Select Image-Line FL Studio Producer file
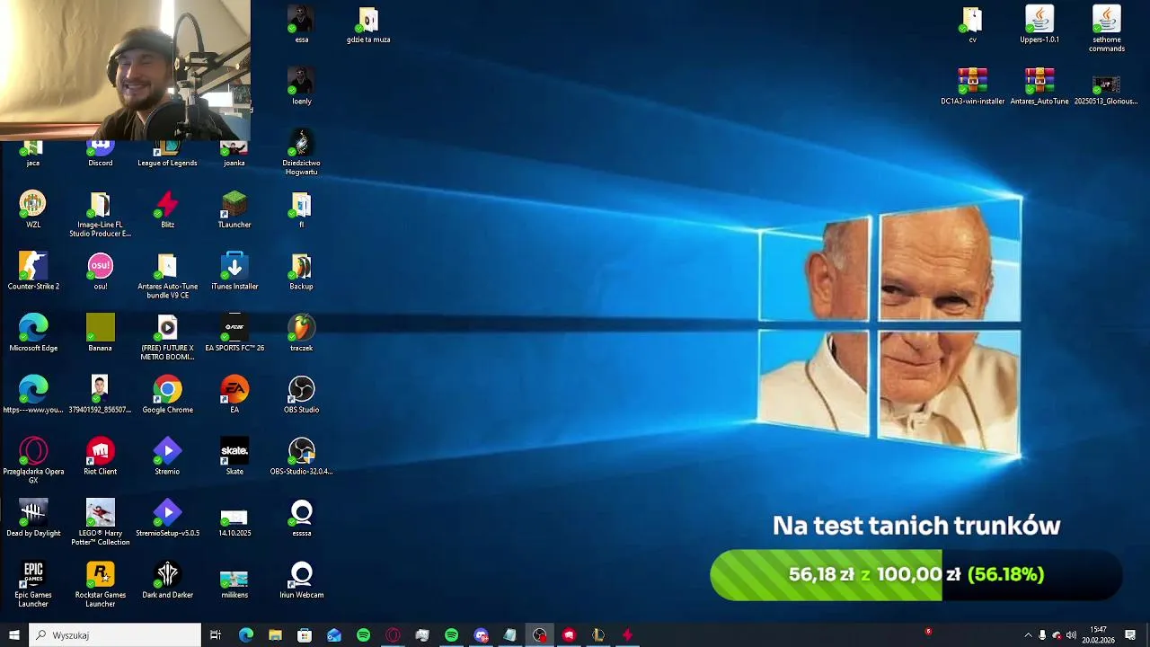 [x=100, y=214]
